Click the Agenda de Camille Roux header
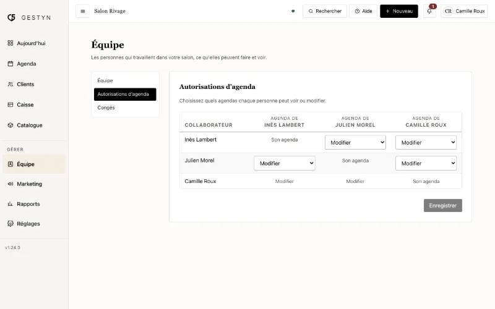Screen dimensions: 495x309 pos(426,122)
